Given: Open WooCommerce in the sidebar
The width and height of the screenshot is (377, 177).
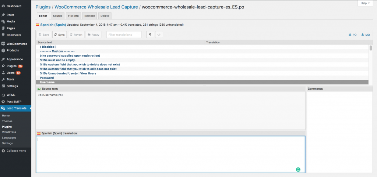Looking at the screenshot, I should [x=17, y=44].
